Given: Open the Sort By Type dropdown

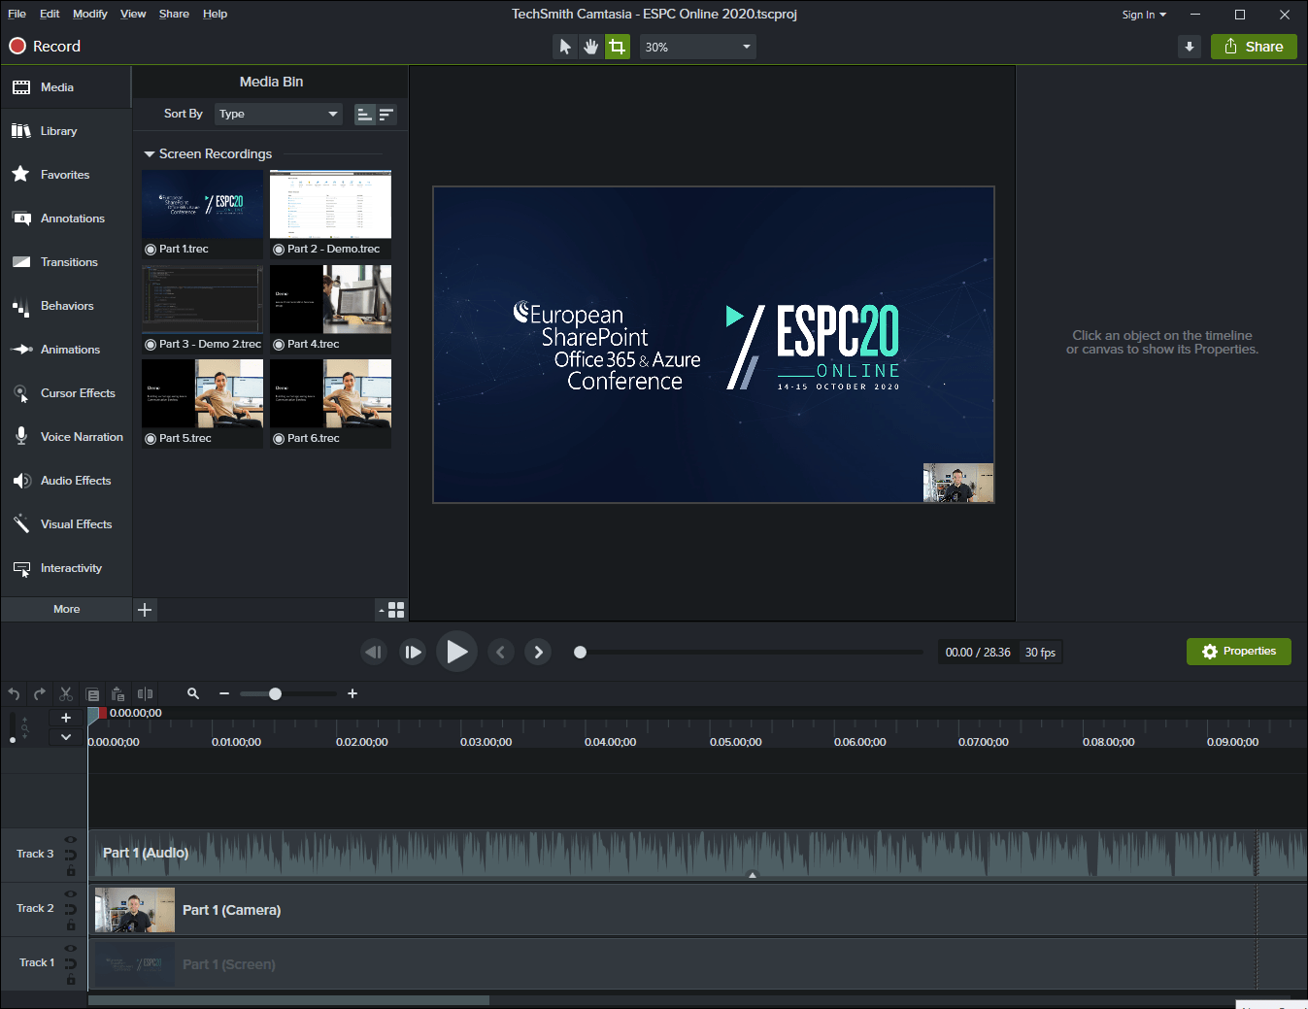Looking at the screenshot, I should coord(278,114).
